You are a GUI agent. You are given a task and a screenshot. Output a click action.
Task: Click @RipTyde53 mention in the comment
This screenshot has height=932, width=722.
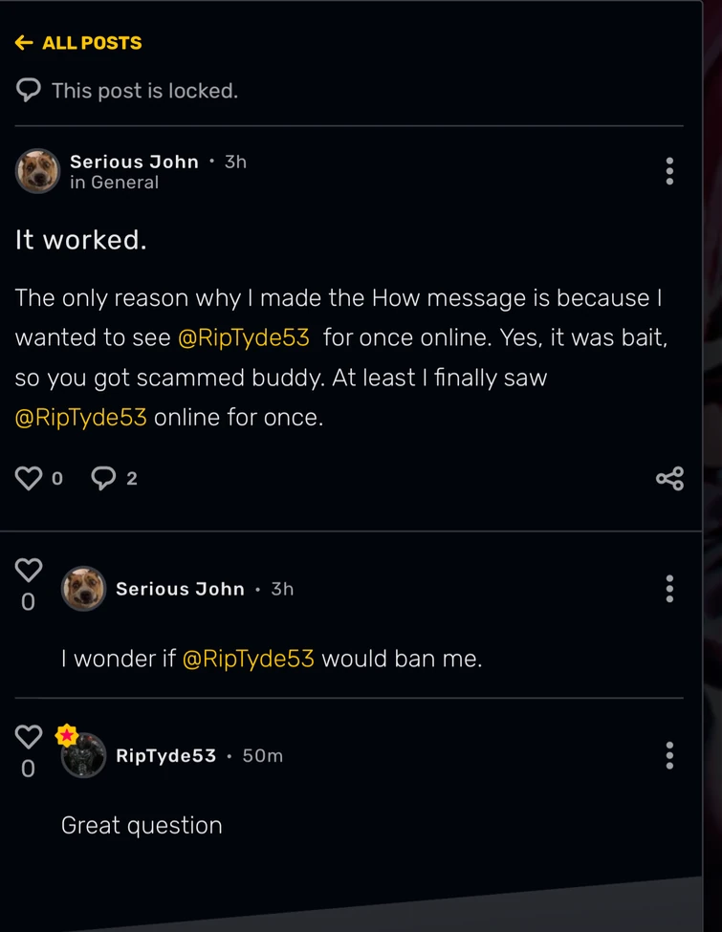pyautogui.click(x=248, y=659)
